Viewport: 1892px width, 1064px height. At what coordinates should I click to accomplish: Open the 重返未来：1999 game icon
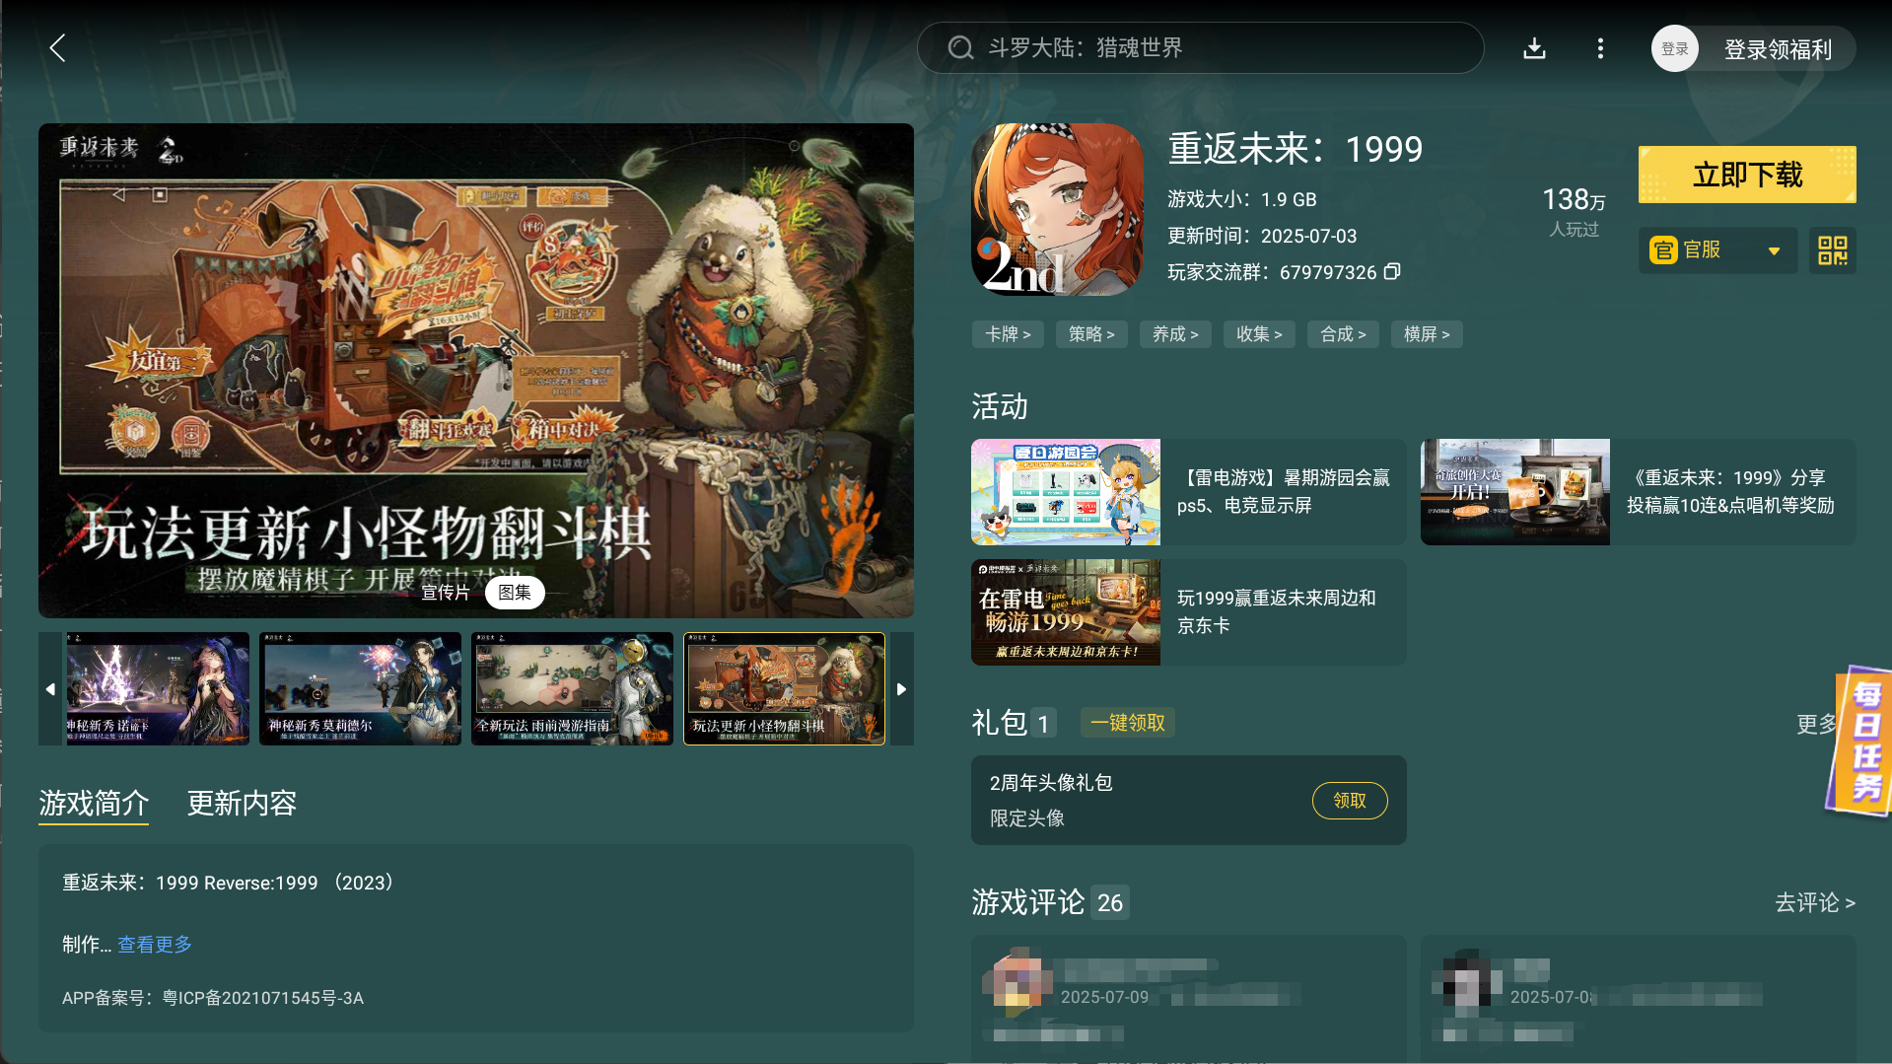1057,209
